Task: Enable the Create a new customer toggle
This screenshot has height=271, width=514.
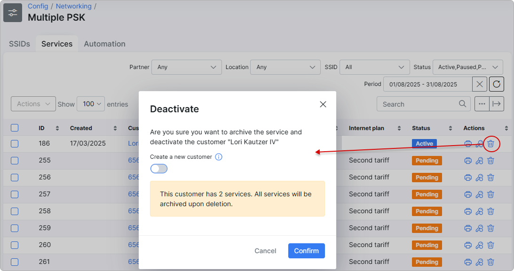Action: [x=159, y=169]
